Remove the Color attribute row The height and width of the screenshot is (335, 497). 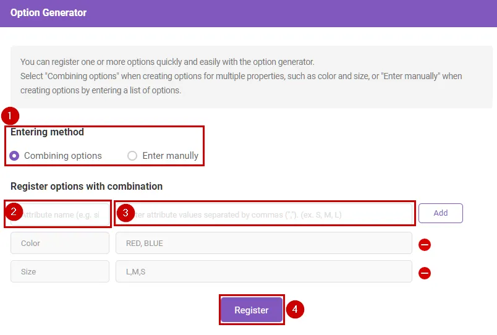point(425,245)
